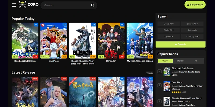Image resolution: width=215 pixels, height=107 pixels.
Task: Click the VIEW ALL button for Latest Release
Action: tap(149, 73)
